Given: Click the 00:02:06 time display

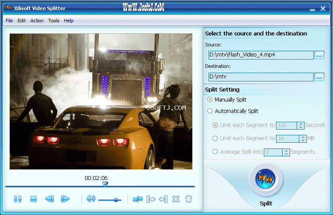Looking at the screenshot, I should point(96,178).
